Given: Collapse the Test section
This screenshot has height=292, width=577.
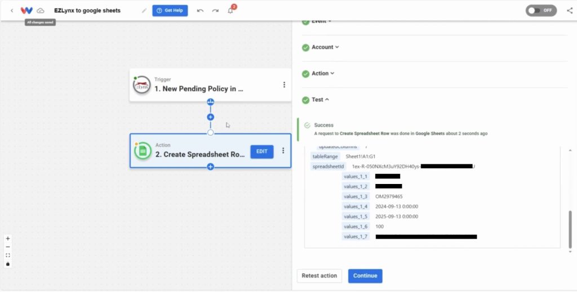Looking at the screenshot, I should (x=320, y=100).
